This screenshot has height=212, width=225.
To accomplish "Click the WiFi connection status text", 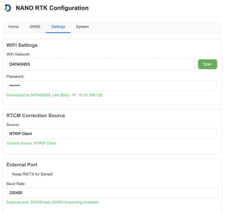I will click(x=54, y=95).
